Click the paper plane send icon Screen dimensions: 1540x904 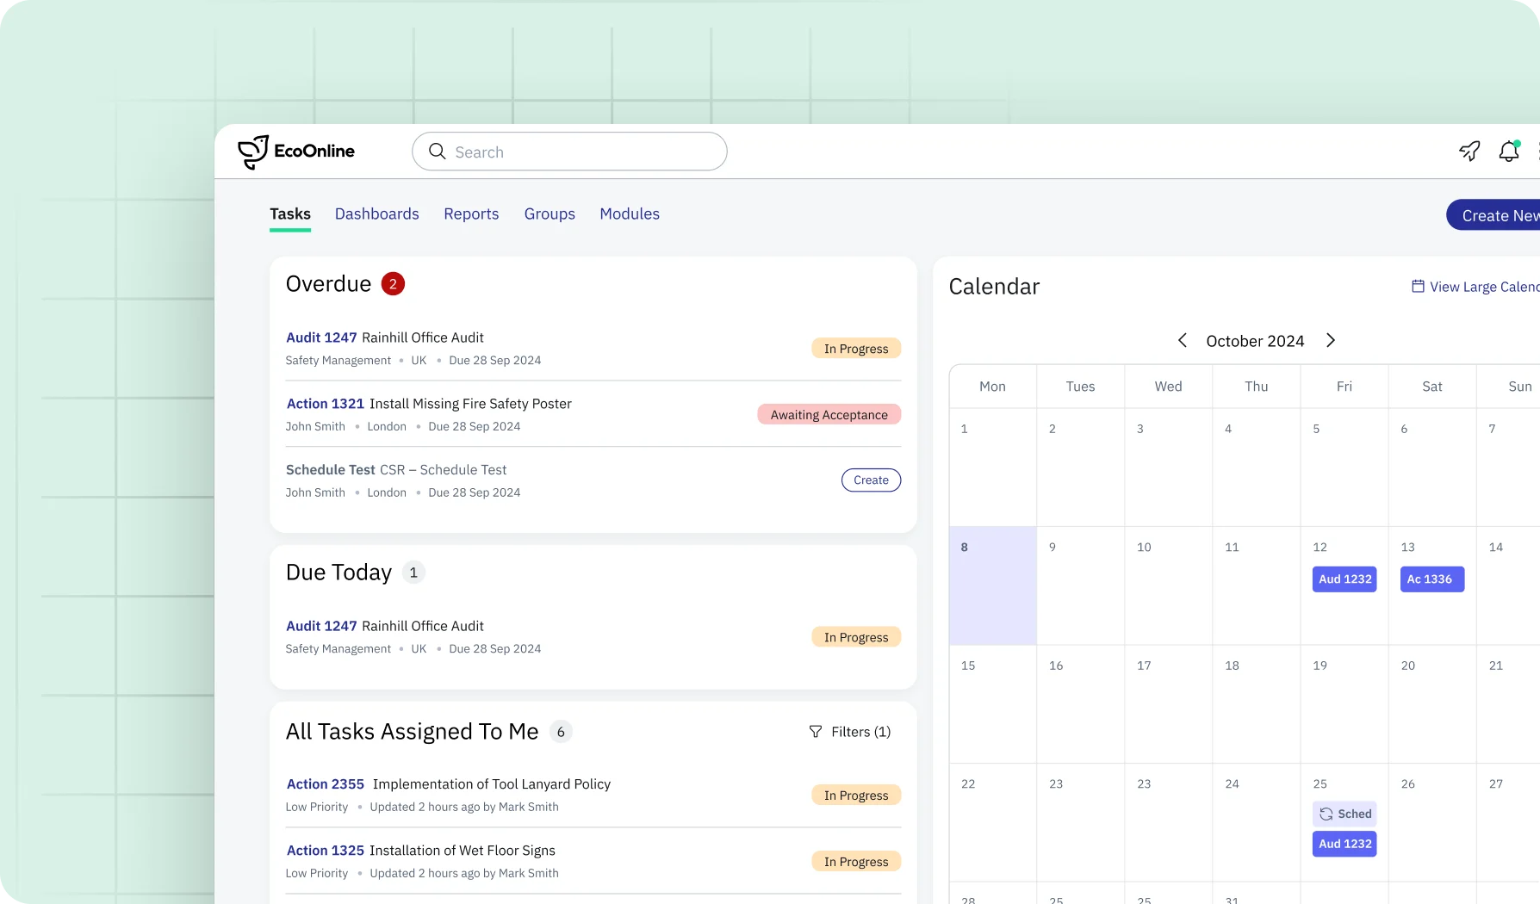tap(1469, 151)
